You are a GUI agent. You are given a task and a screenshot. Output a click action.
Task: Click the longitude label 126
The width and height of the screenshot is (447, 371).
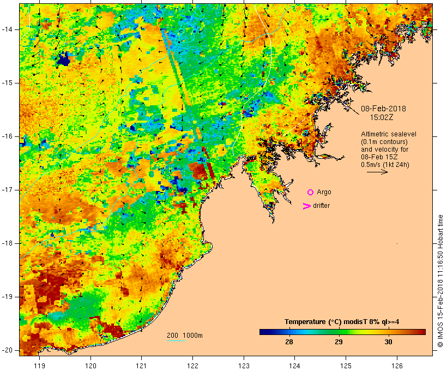[397, 366]
